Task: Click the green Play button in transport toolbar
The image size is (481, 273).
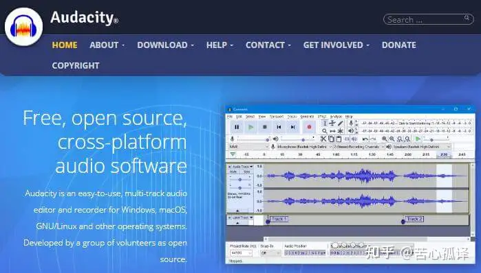Action: (250, 127)
